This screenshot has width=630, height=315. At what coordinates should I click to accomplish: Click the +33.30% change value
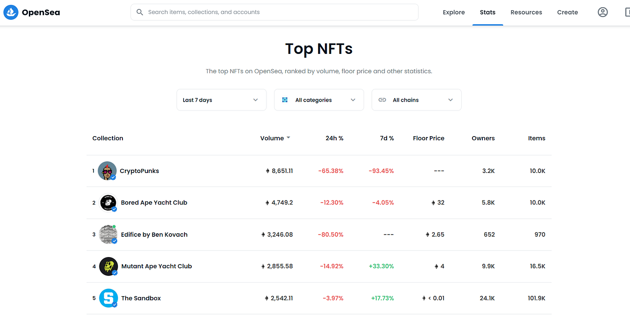[382, 266]
